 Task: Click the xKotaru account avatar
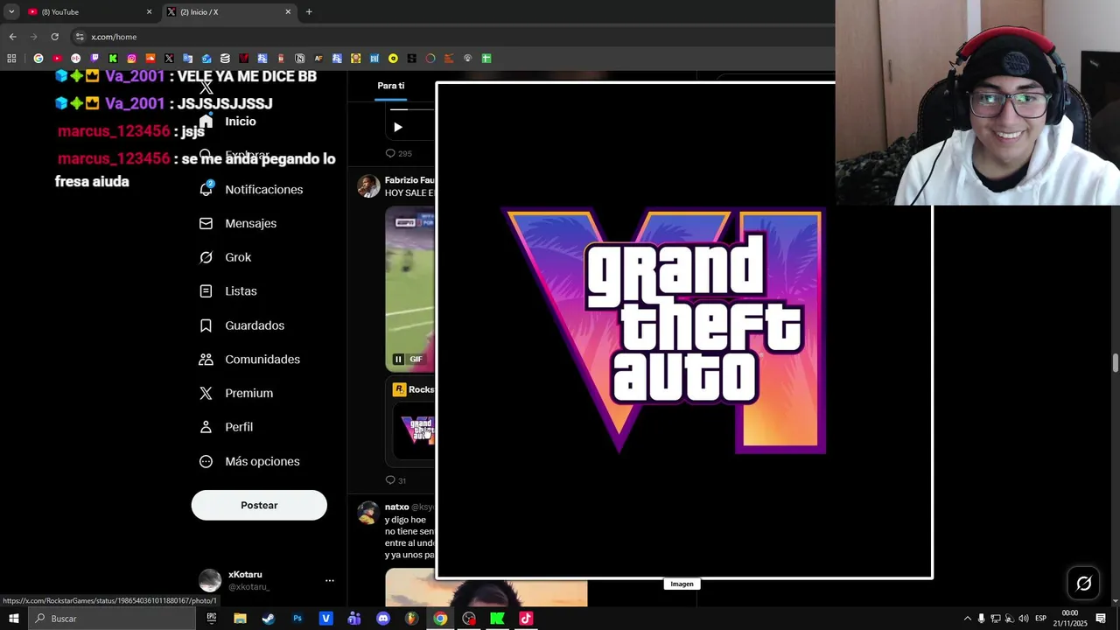click(x=210, y=580)
